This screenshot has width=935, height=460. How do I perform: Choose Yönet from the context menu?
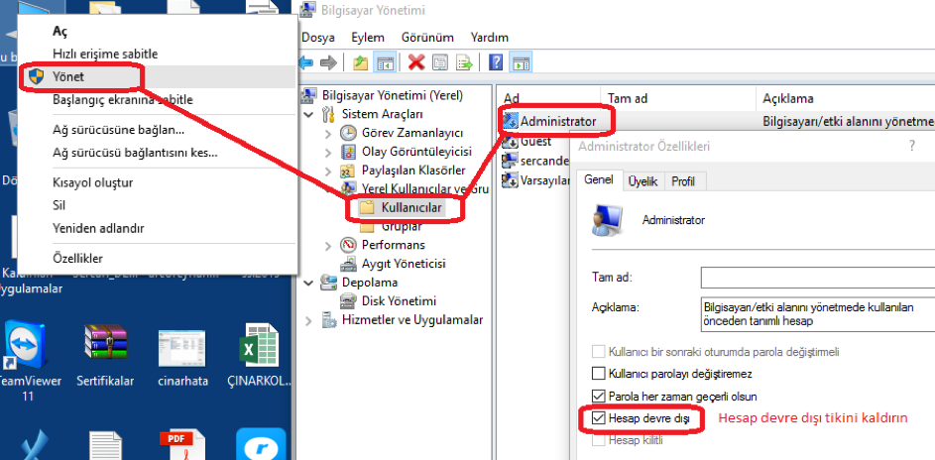(x=157, y=77)
